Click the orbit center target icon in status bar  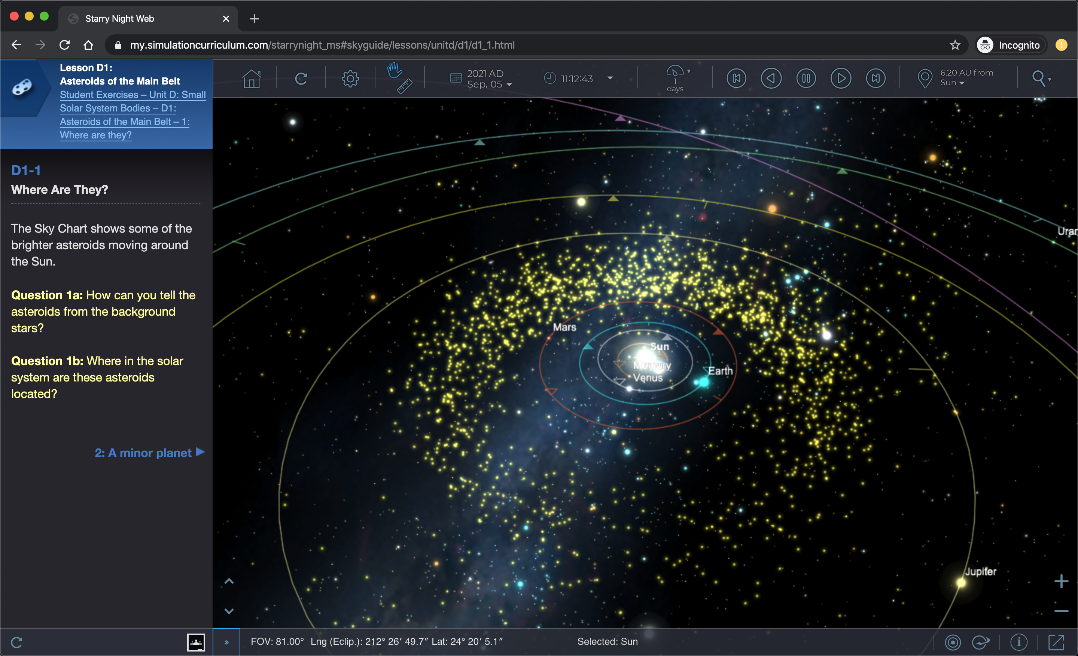click(x=954, y=642)
